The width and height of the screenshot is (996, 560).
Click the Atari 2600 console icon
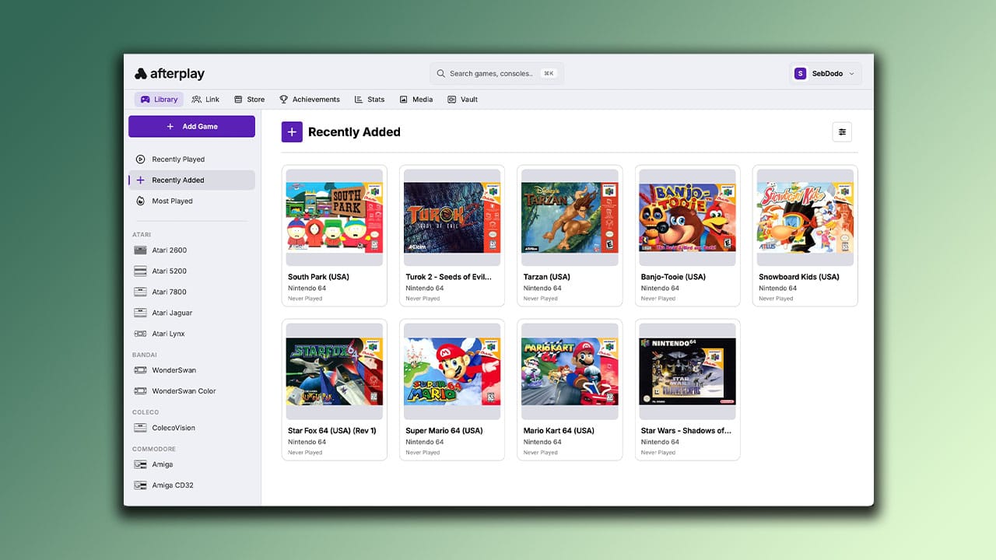(140, 250)
